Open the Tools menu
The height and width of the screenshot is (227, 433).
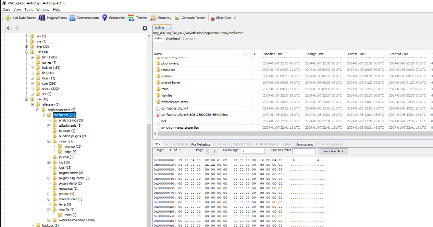point(29,10)
